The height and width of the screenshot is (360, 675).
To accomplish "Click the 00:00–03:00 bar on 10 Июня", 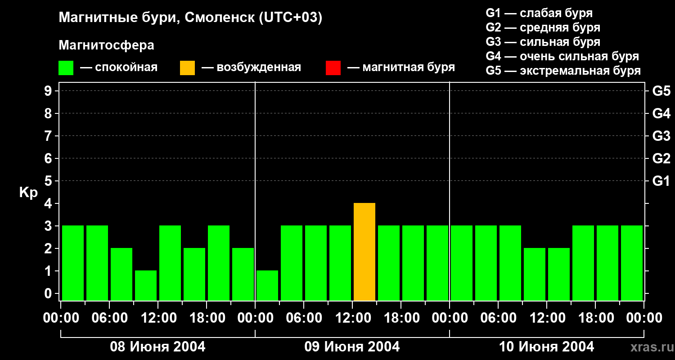I will click(462, 263).
